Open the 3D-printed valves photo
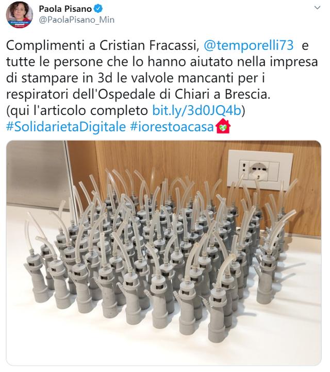The width and height of the screenshot is (330, 372). point(163,253)
